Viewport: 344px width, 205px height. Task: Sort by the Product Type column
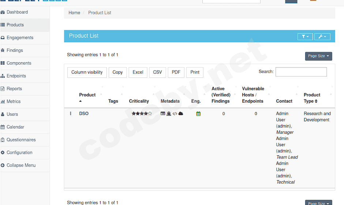tap(312, 98)
